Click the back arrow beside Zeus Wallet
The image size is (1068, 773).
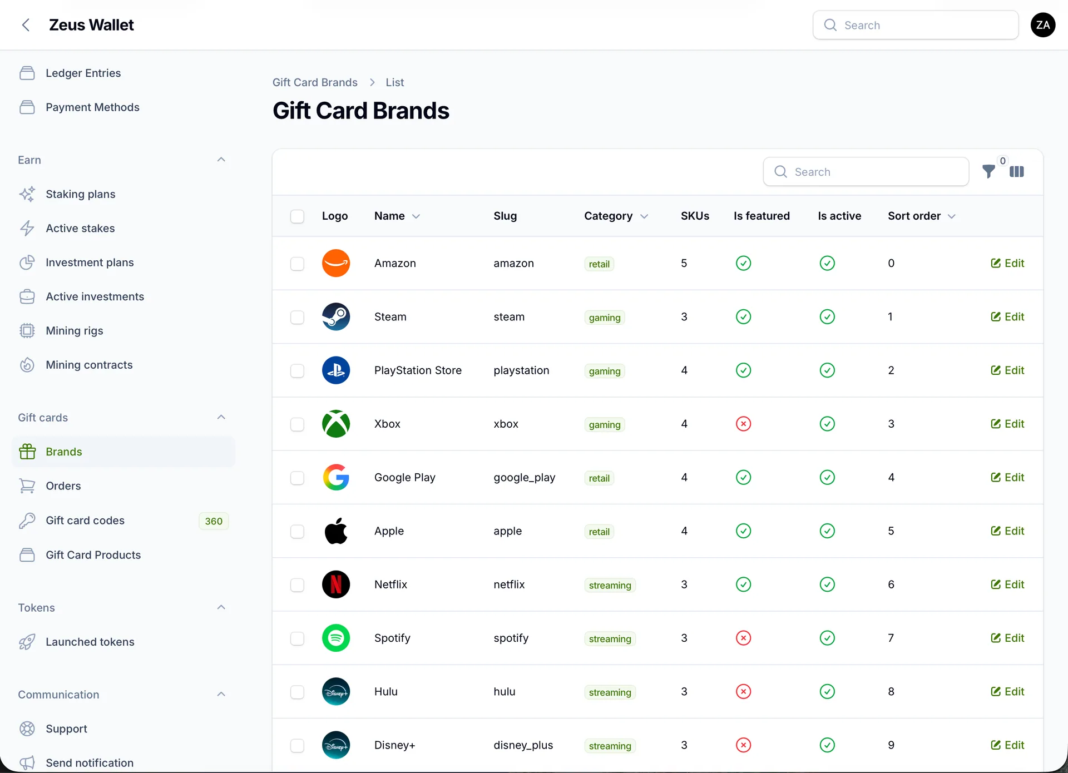click(26, 25)
